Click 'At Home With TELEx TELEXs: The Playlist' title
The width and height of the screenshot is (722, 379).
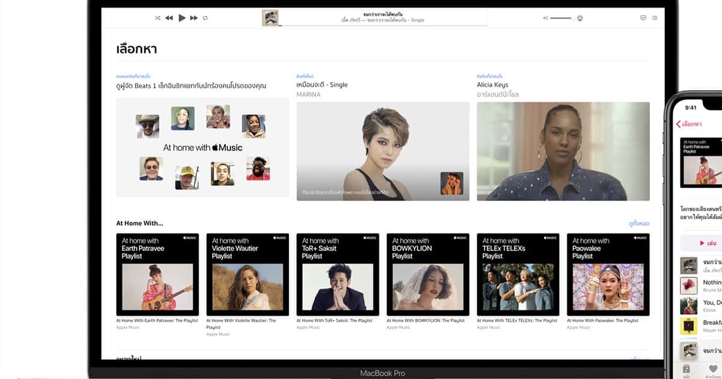(517, 321)
